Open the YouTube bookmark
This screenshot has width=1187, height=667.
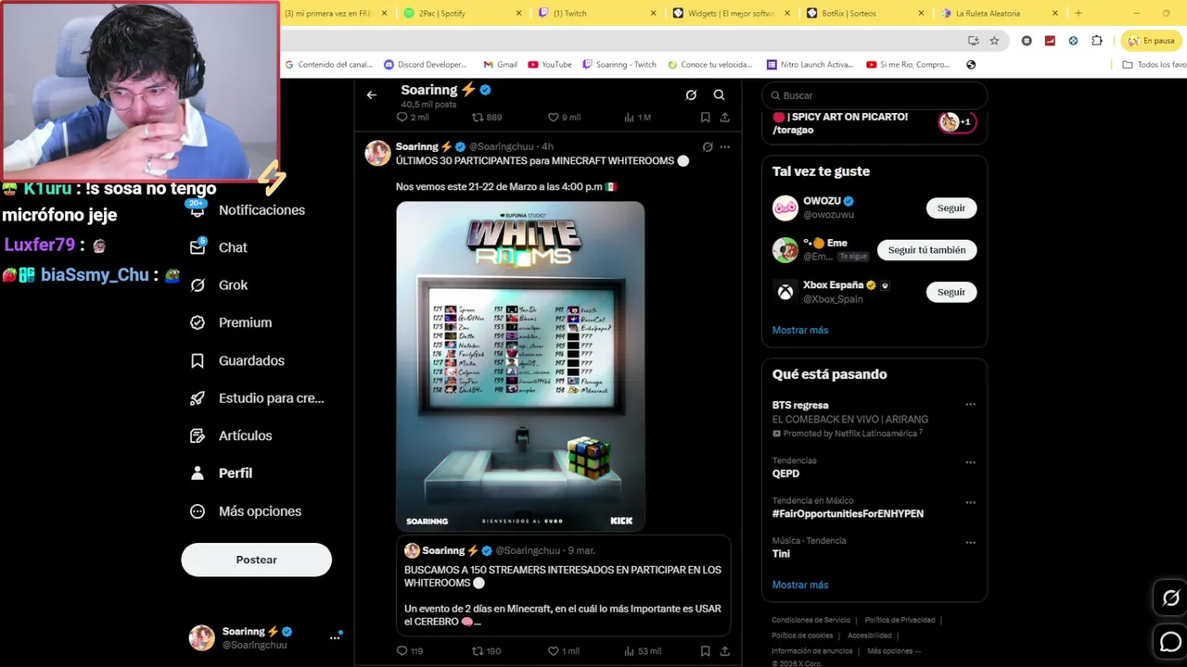(550, 65)
